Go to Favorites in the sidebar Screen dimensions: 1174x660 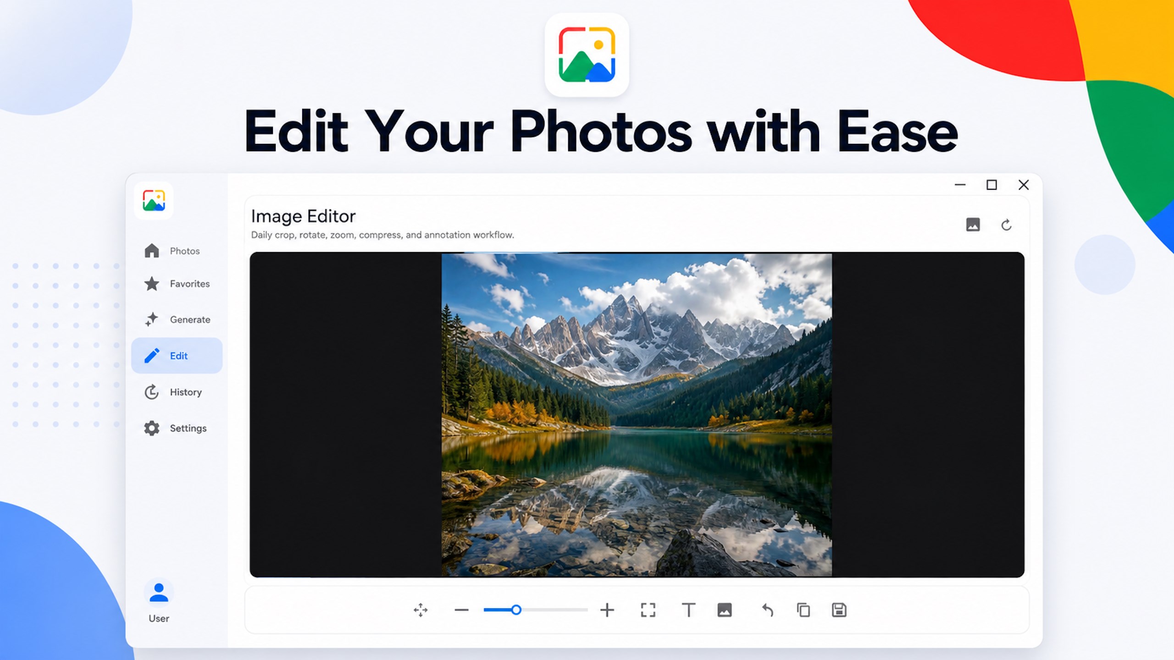(177, 284)
